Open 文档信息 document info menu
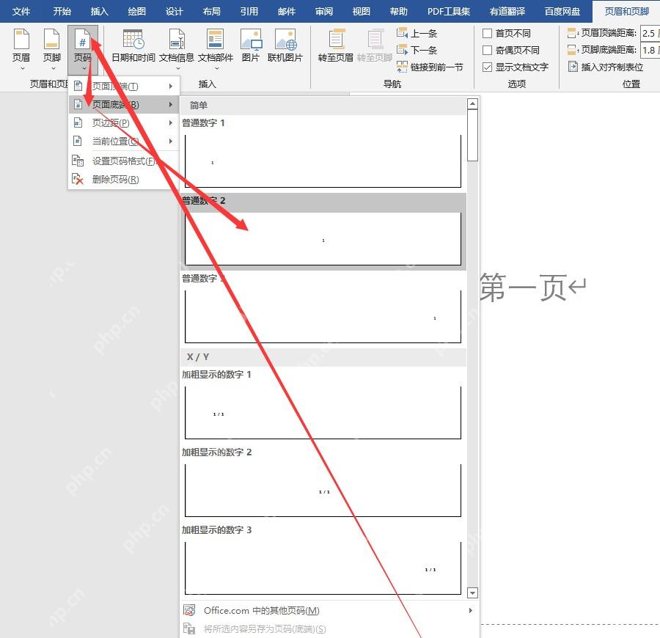Screen dimensions: 660x638 point(176,50)
